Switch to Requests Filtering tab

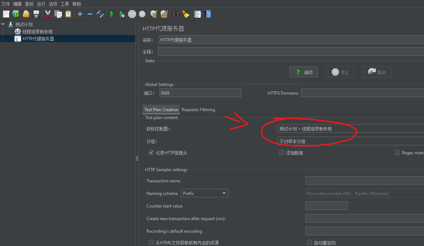pyautogui.click(x=198, y=109)
